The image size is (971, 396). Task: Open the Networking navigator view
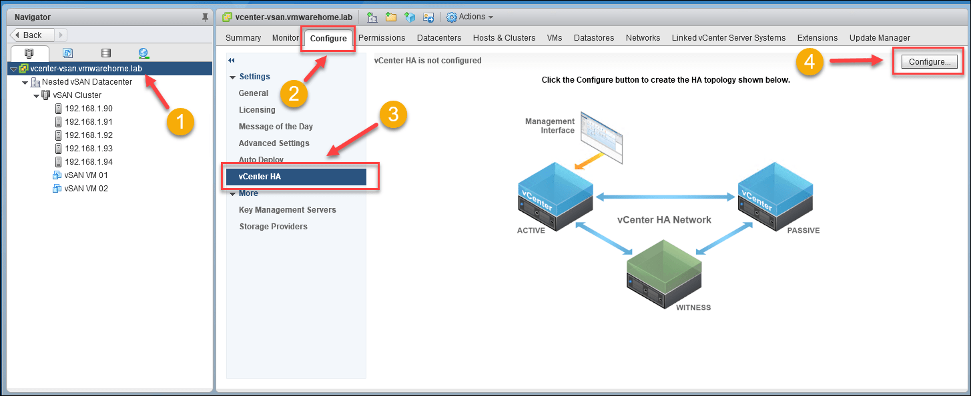(x=143, y=53)
